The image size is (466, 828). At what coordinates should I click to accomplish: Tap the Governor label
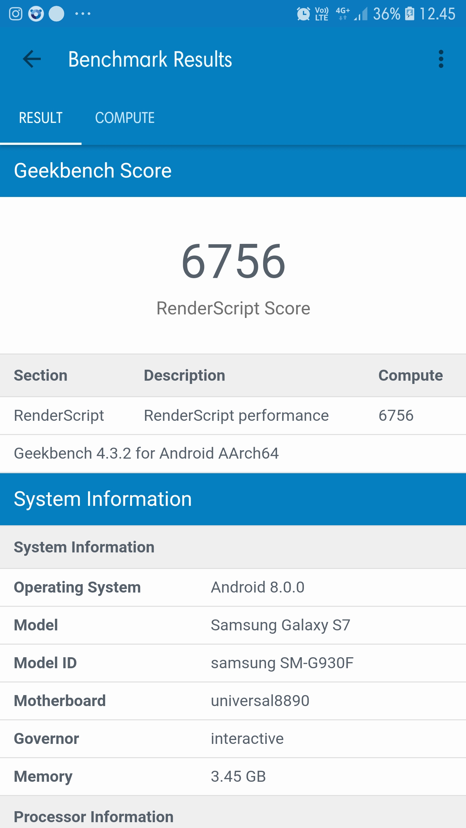(47, 739)
